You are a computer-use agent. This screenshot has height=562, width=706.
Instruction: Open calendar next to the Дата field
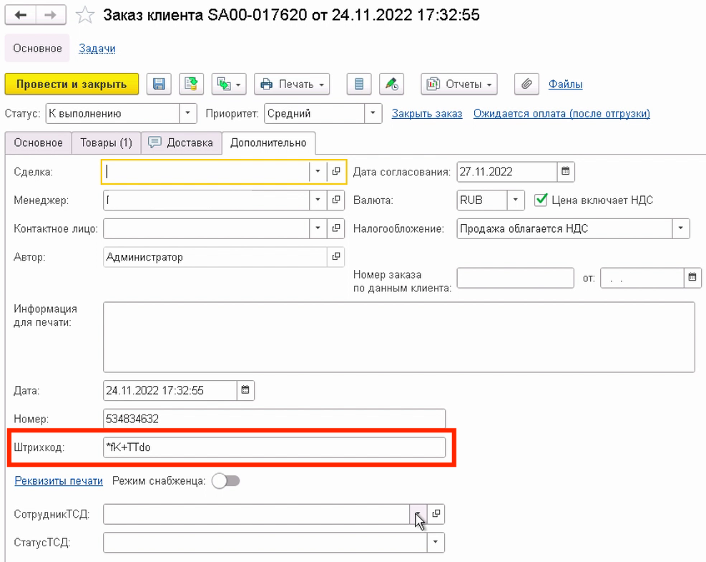click(245, 390)
